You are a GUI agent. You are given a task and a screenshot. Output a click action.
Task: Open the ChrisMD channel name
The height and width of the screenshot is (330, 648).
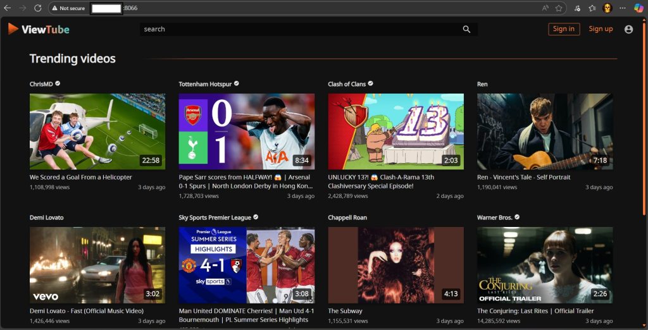pos(41,84)
